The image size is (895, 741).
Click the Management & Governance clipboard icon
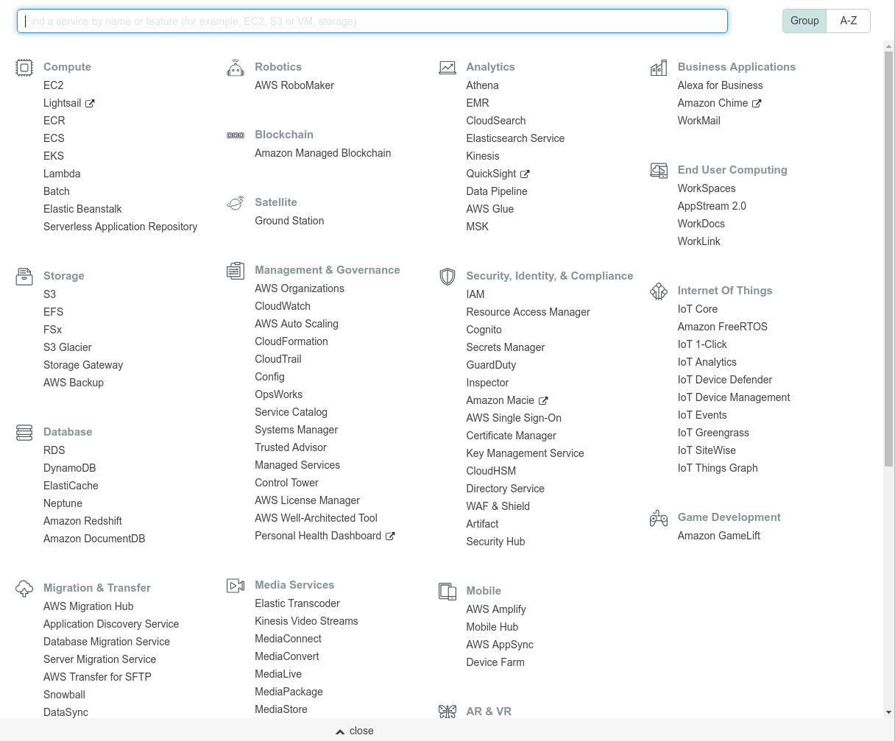236,271
